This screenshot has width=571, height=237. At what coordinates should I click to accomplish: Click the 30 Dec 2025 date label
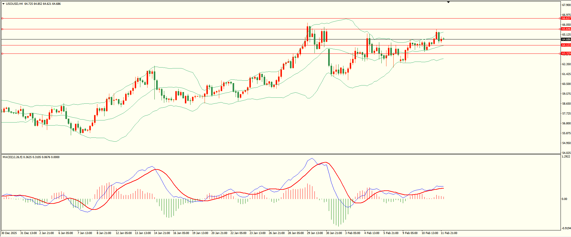[x=9, y=233]
